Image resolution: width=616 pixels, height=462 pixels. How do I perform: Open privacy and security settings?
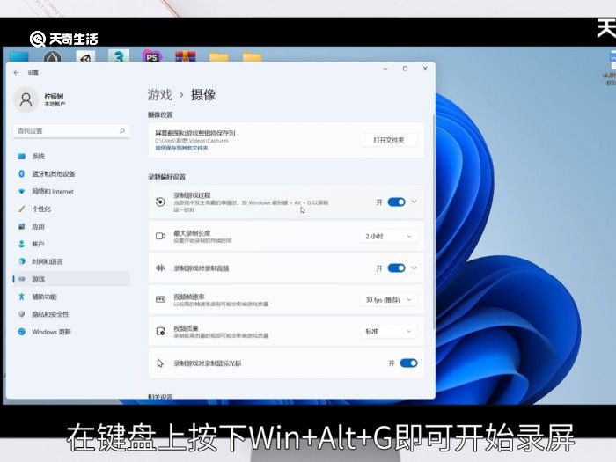coord(71,314)
